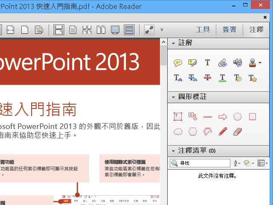Select the Two Page view icon
This screenshot has width=273, height=205.
101,30
